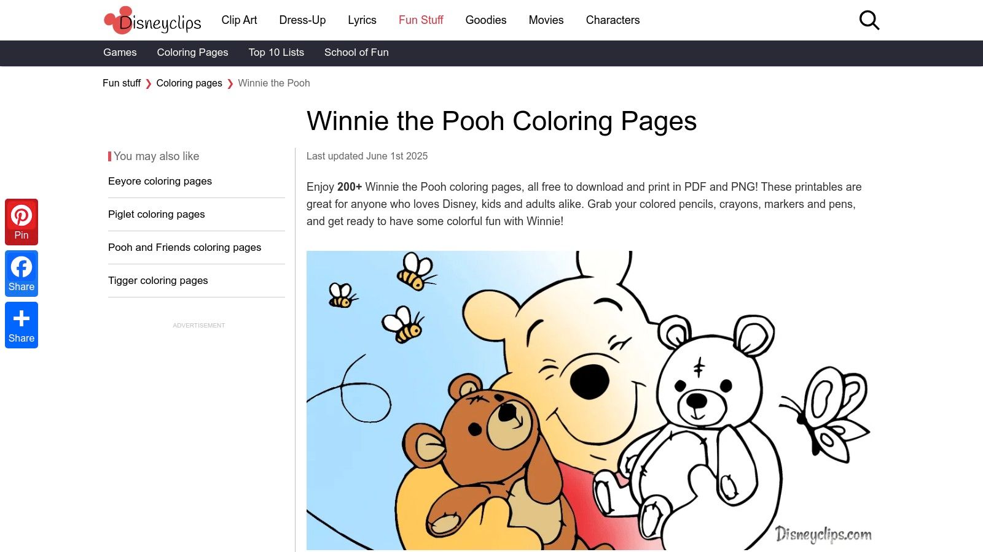Click the Winnie the Pooh breadcrumb text
The width and height of the screenshot is (983, 552).
(274, 83)
